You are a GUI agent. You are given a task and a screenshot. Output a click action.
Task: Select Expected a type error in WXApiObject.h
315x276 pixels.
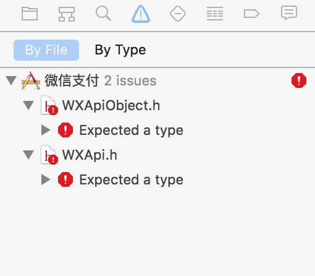click(132, 130)
